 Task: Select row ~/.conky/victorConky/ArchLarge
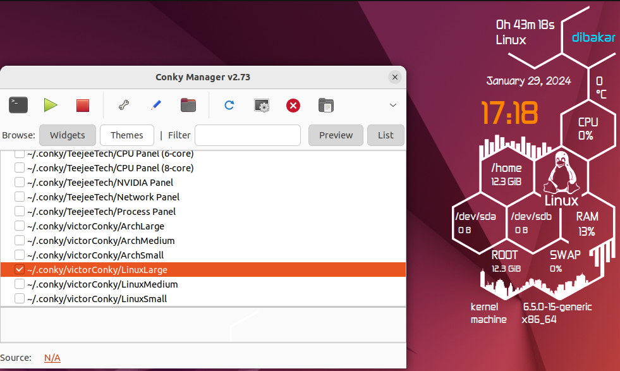(204, 226)
